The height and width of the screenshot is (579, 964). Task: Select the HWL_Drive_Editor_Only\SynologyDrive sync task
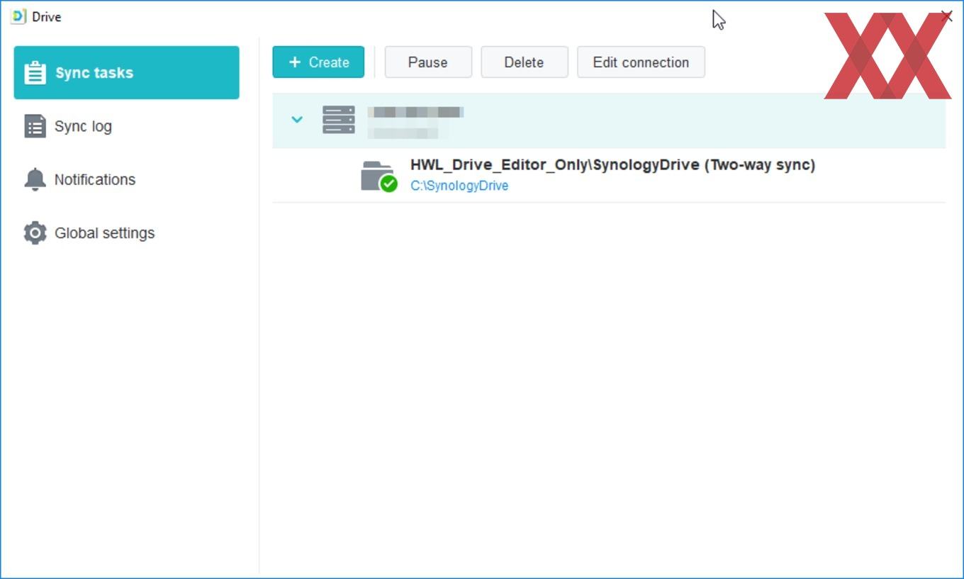click(x=609, y=175)
